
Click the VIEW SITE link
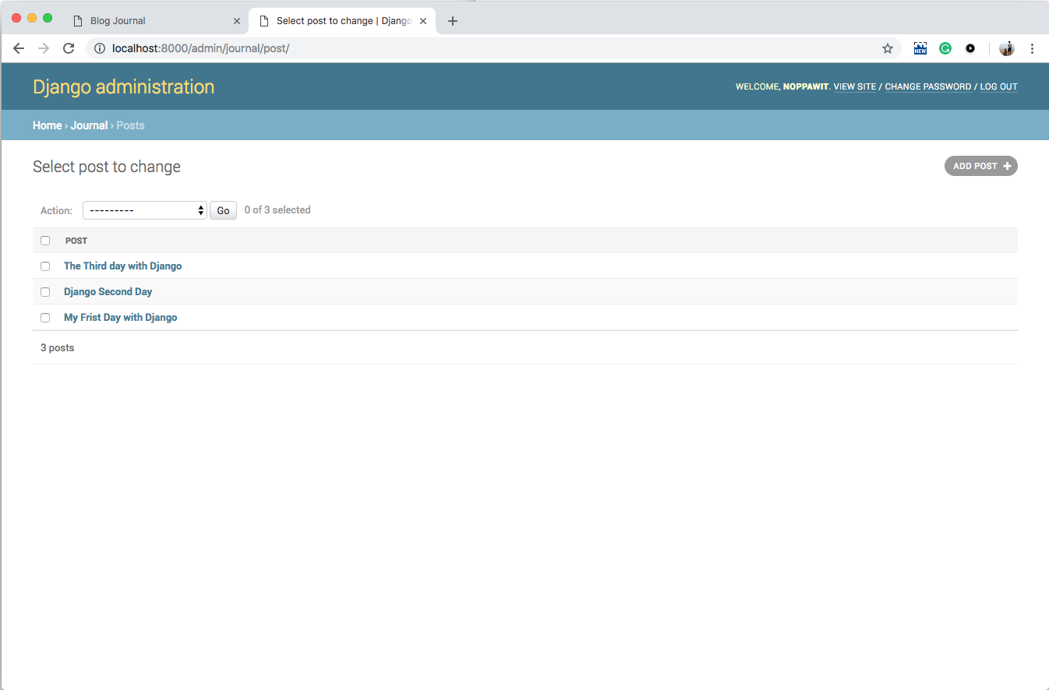tap(855, 86)
